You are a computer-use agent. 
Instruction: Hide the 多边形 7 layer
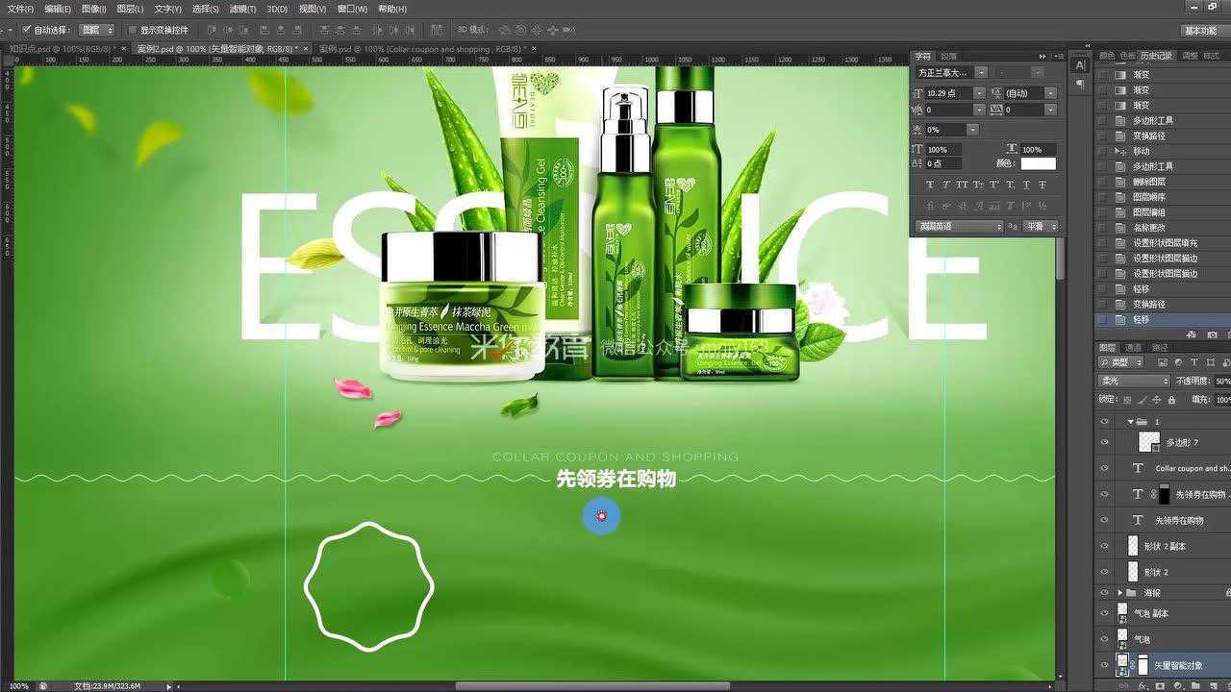tap(1104, 442)
